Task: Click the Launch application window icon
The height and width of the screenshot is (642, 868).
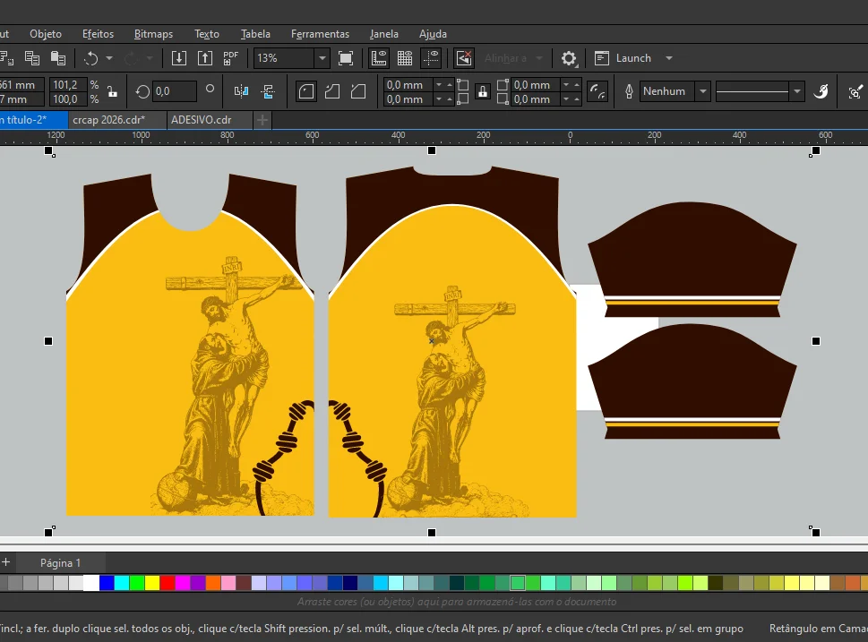Action: (602, 58)
